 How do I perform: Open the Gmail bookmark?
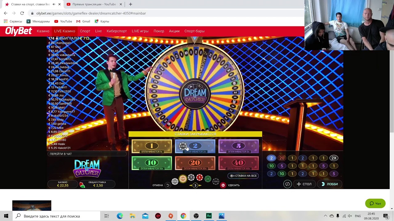pyautogui.click(x=83, y=21)
